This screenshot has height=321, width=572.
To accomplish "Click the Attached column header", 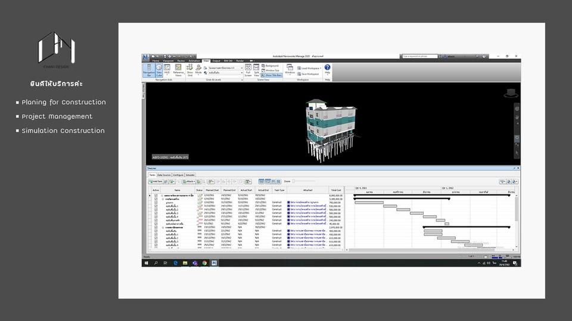I will pyautogui.click(x=307, y=190).
